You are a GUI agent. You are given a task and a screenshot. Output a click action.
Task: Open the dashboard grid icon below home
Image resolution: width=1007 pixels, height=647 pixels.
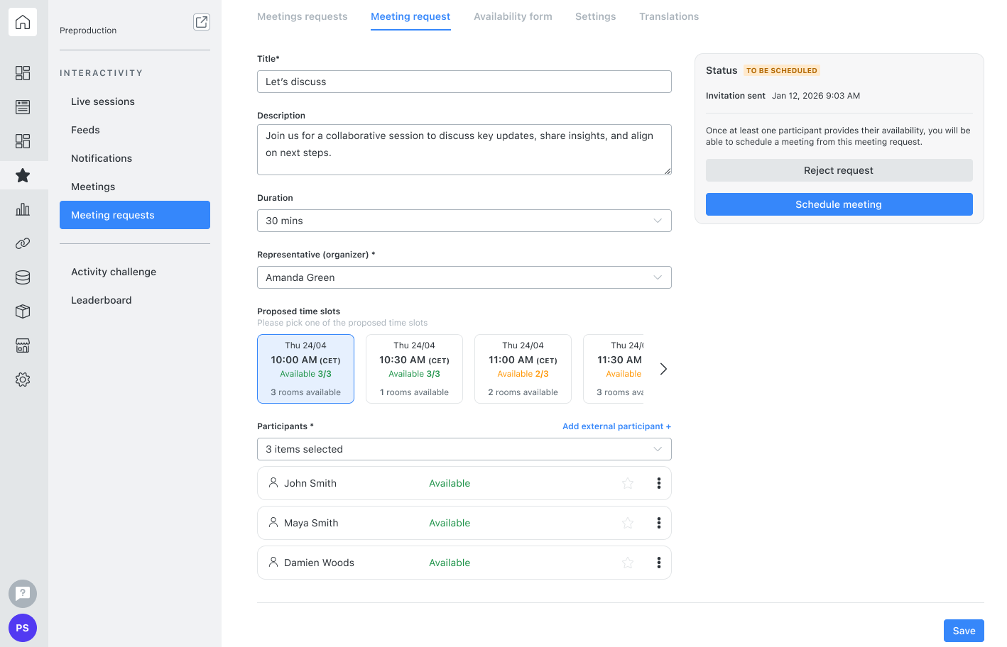pyautogui.click(x=23, y=73)
